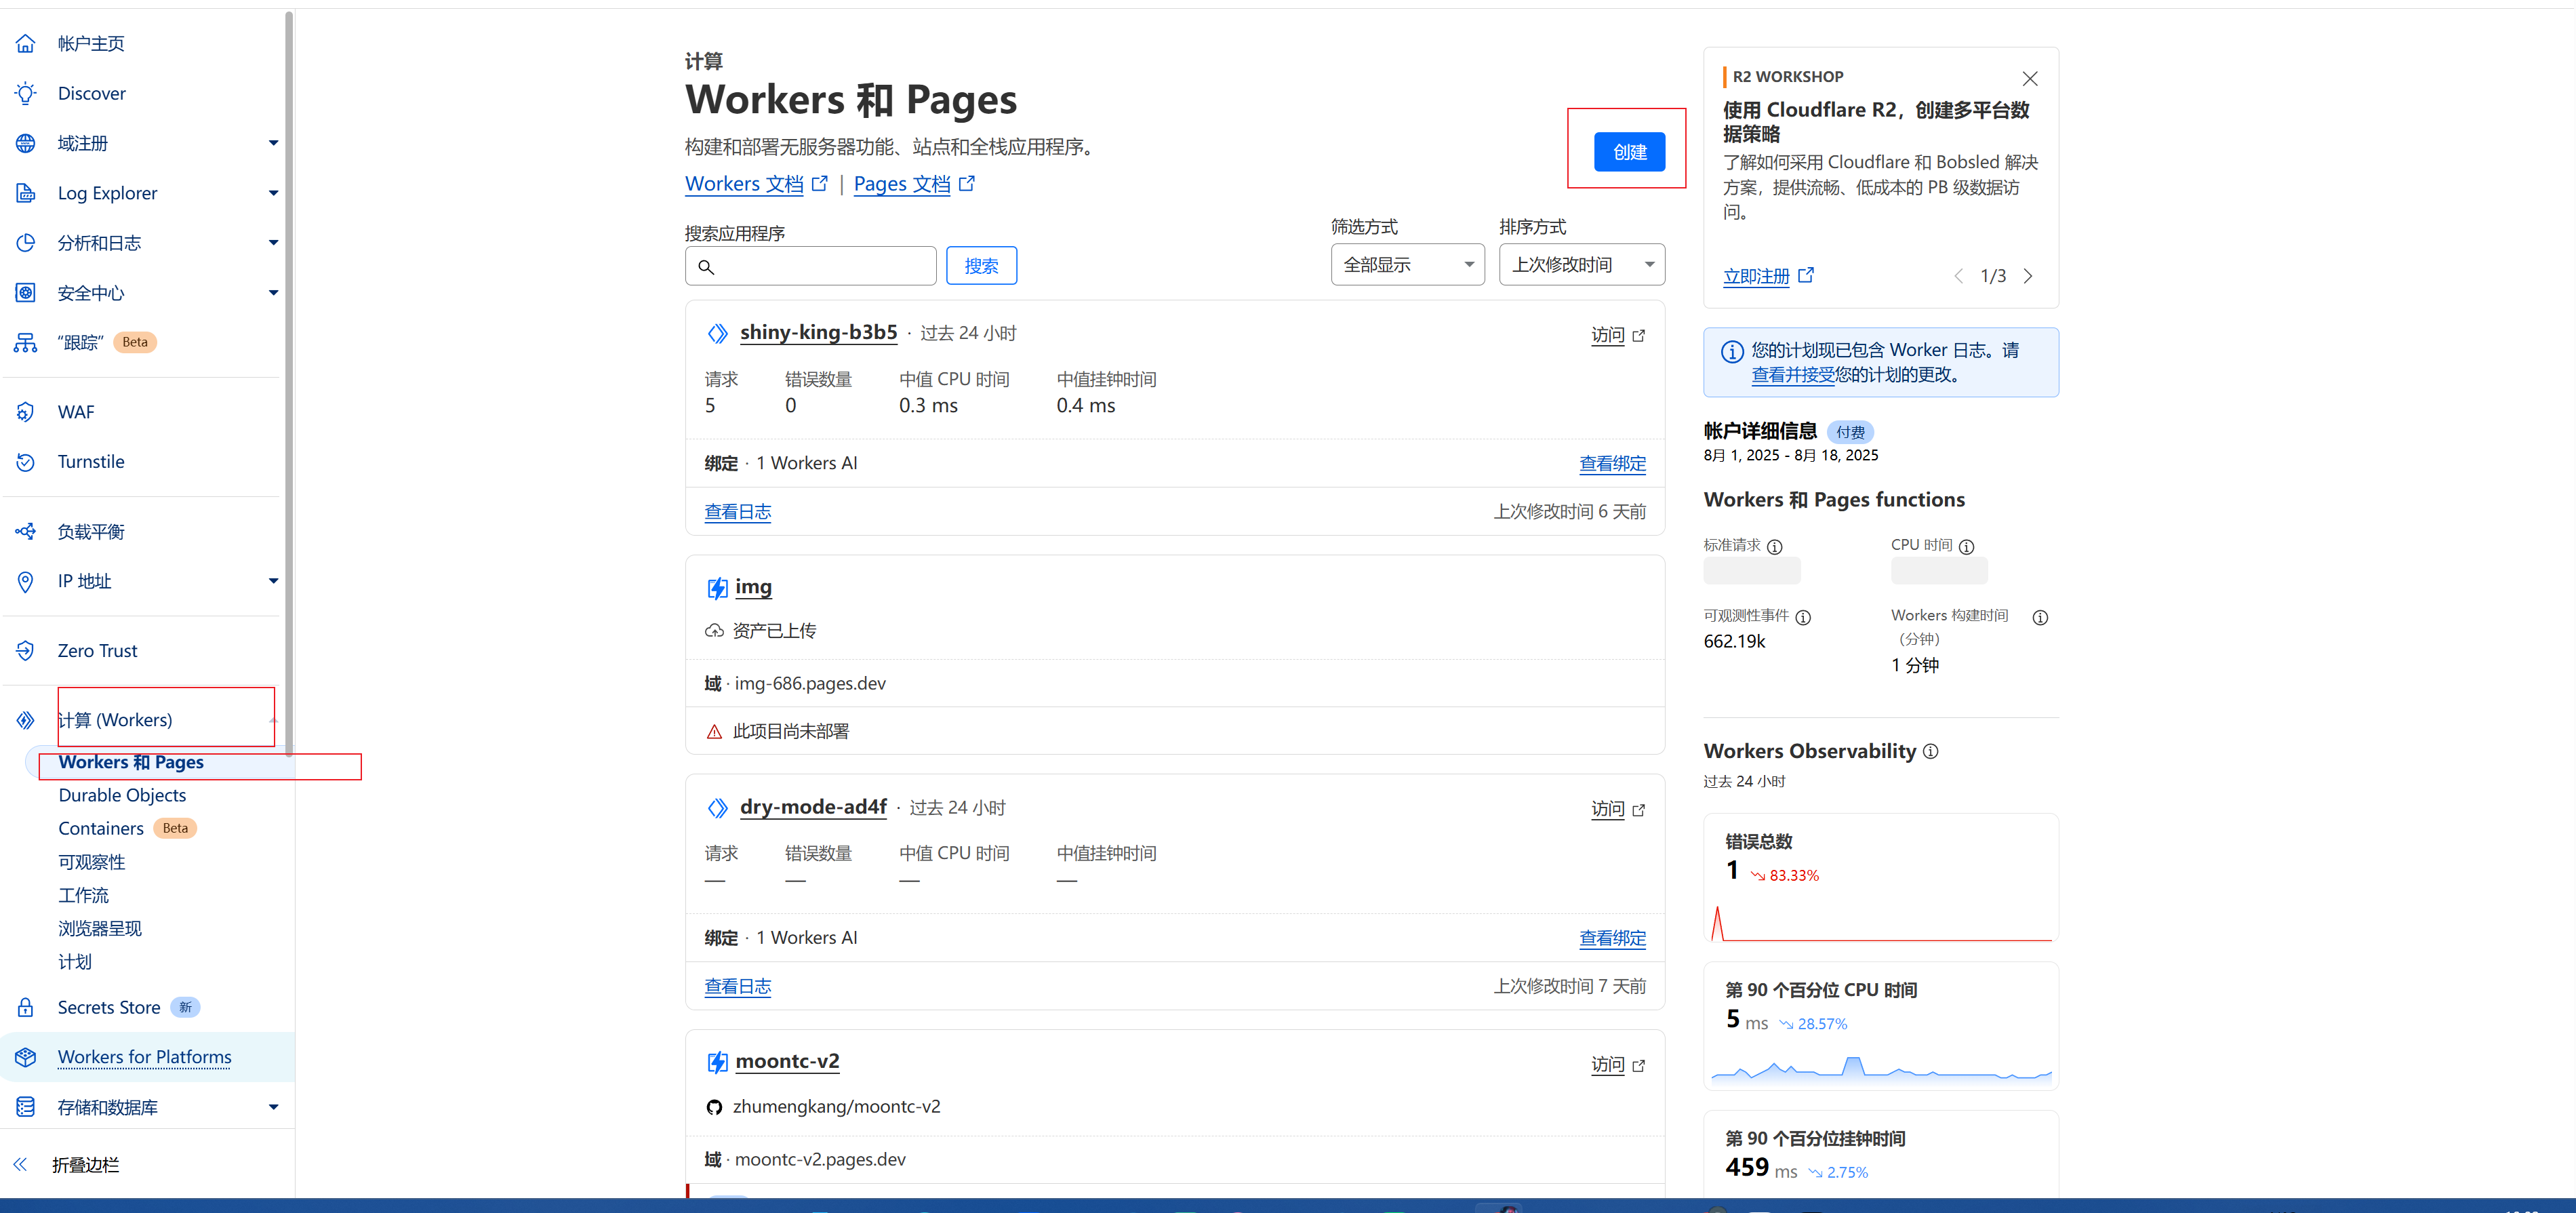
Task: Open 浏览器呈现 submenu item
Action: (x=100, y=928)
